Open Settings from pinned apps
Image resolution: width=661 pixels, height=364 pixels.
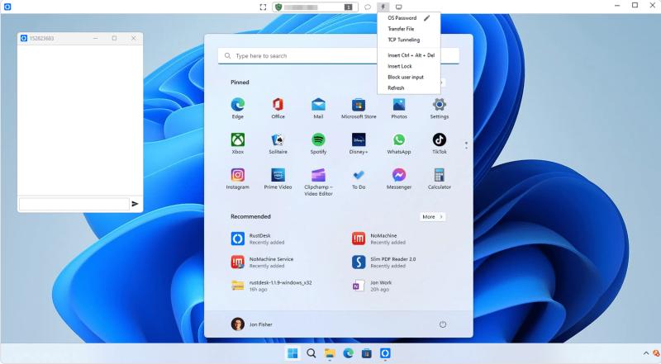(x=440, y=108)
